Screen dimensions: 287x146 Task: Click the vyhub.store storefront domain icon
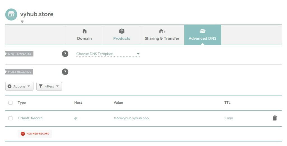click(11, 14)
